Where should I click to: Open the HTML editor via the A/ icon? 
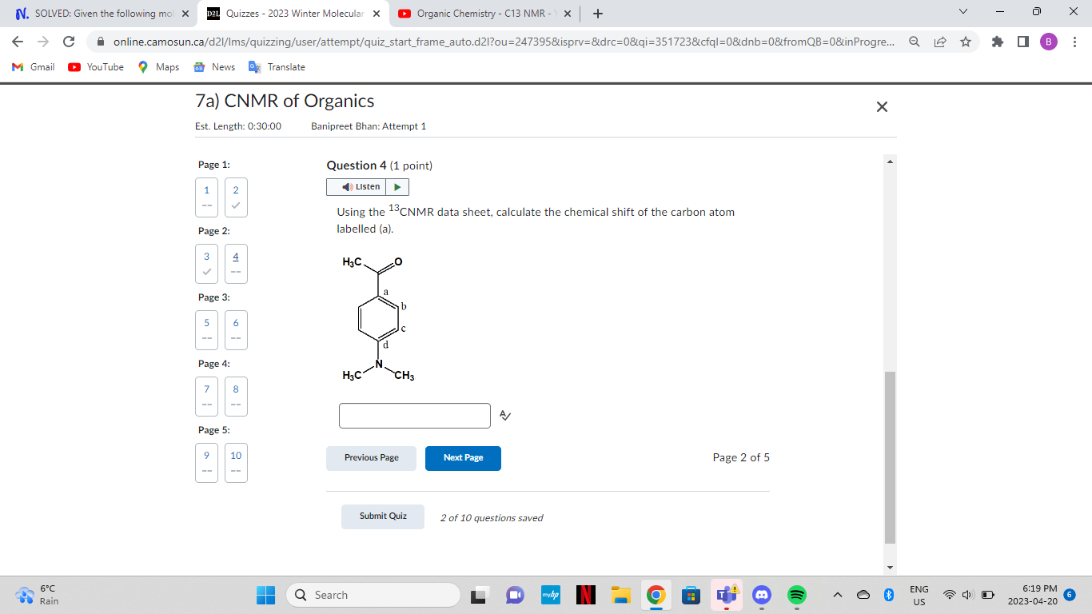point(505,415)
